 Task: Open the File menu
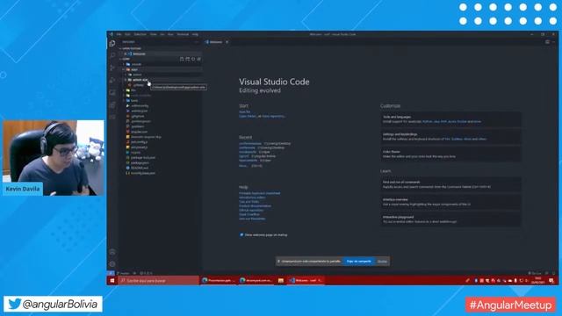(x=119, y=34)
